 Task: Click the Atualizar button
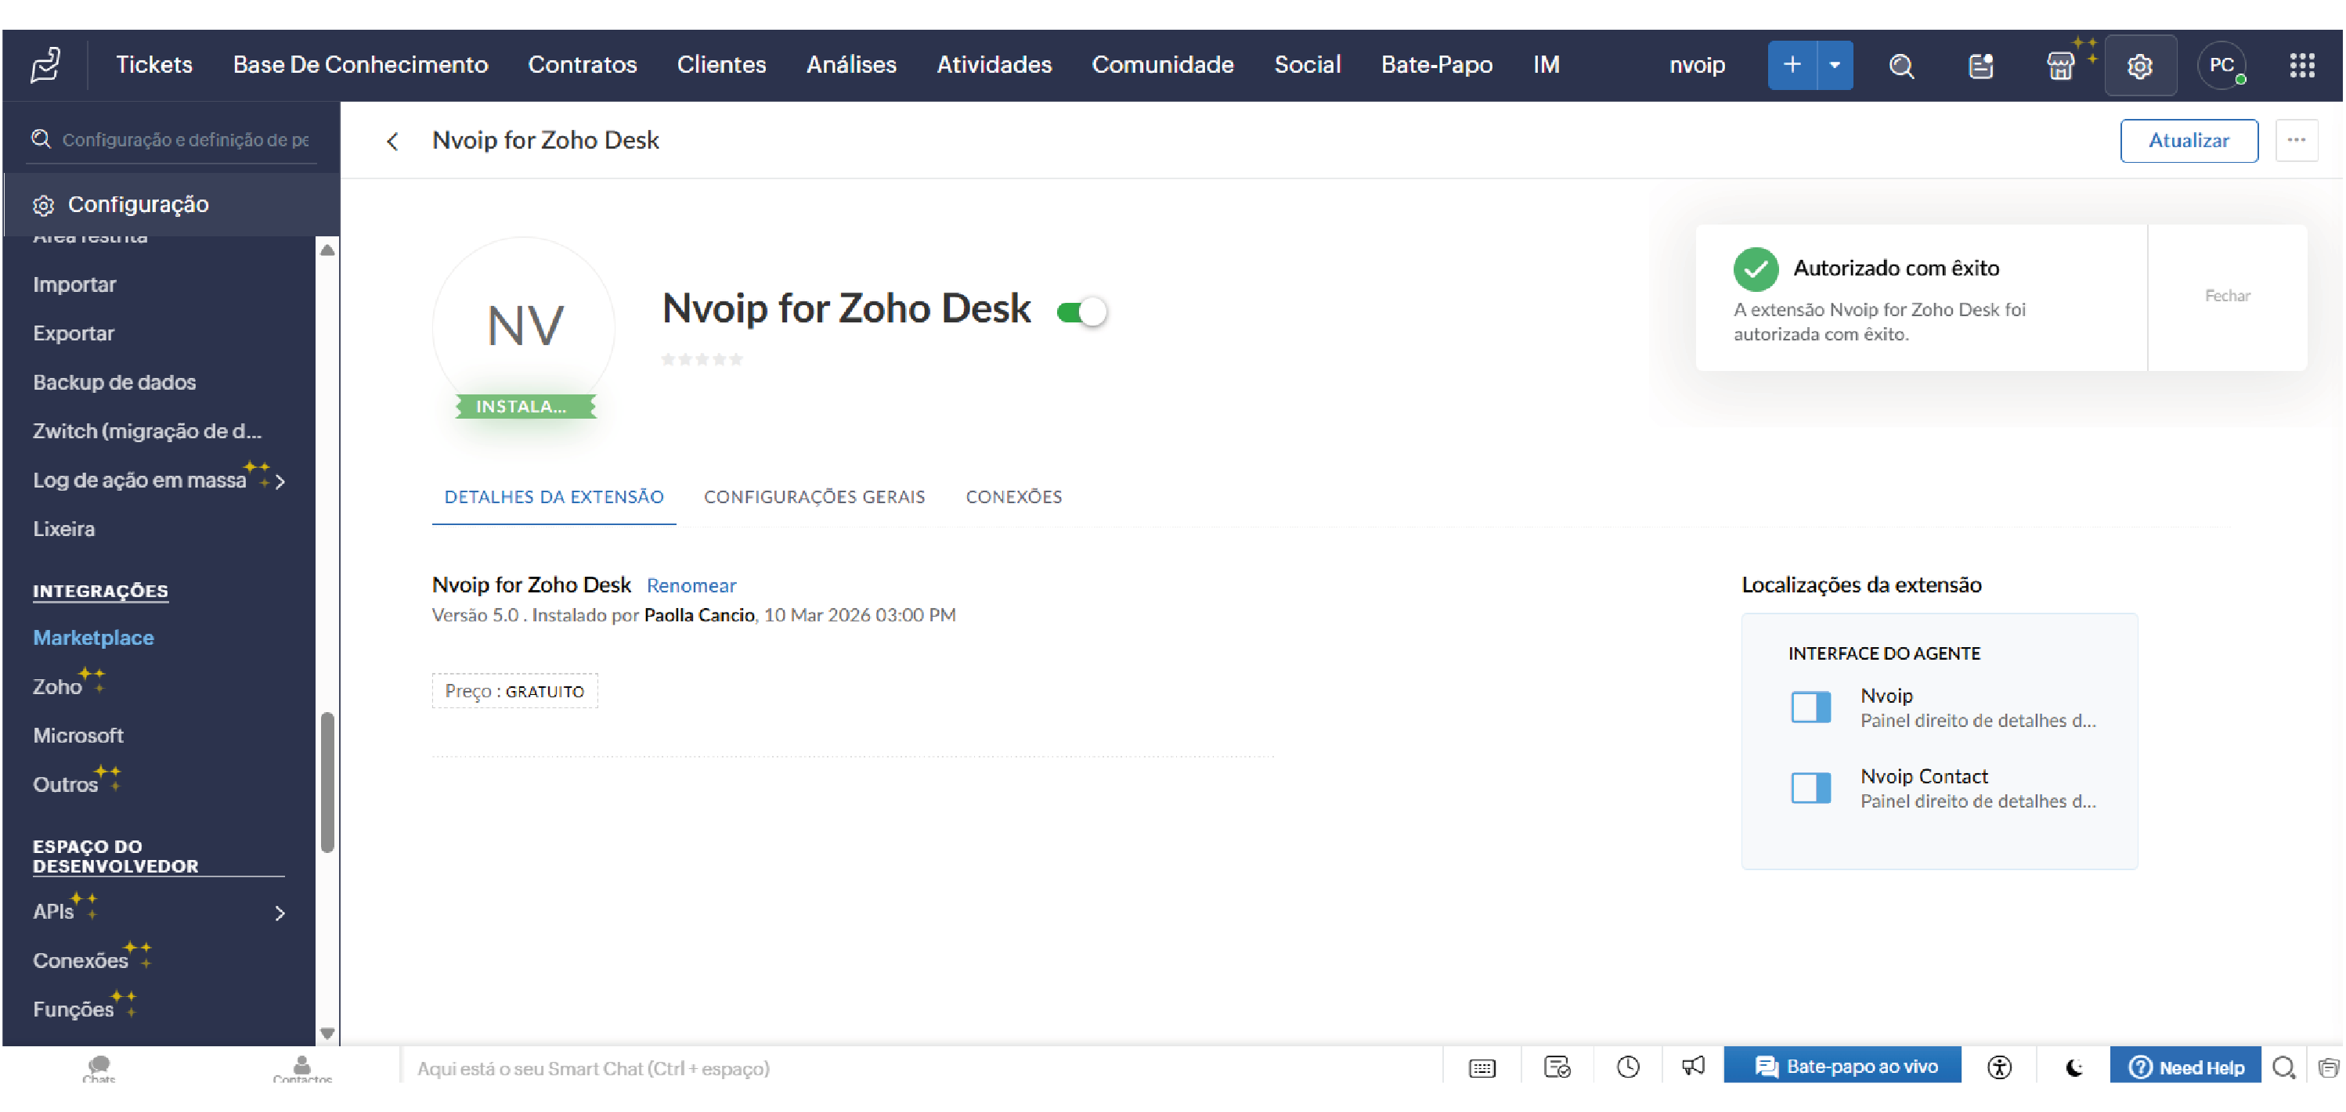pos(2188,140)
